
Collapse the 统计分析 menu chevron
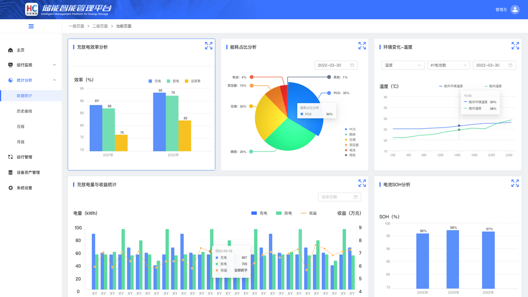54,80
